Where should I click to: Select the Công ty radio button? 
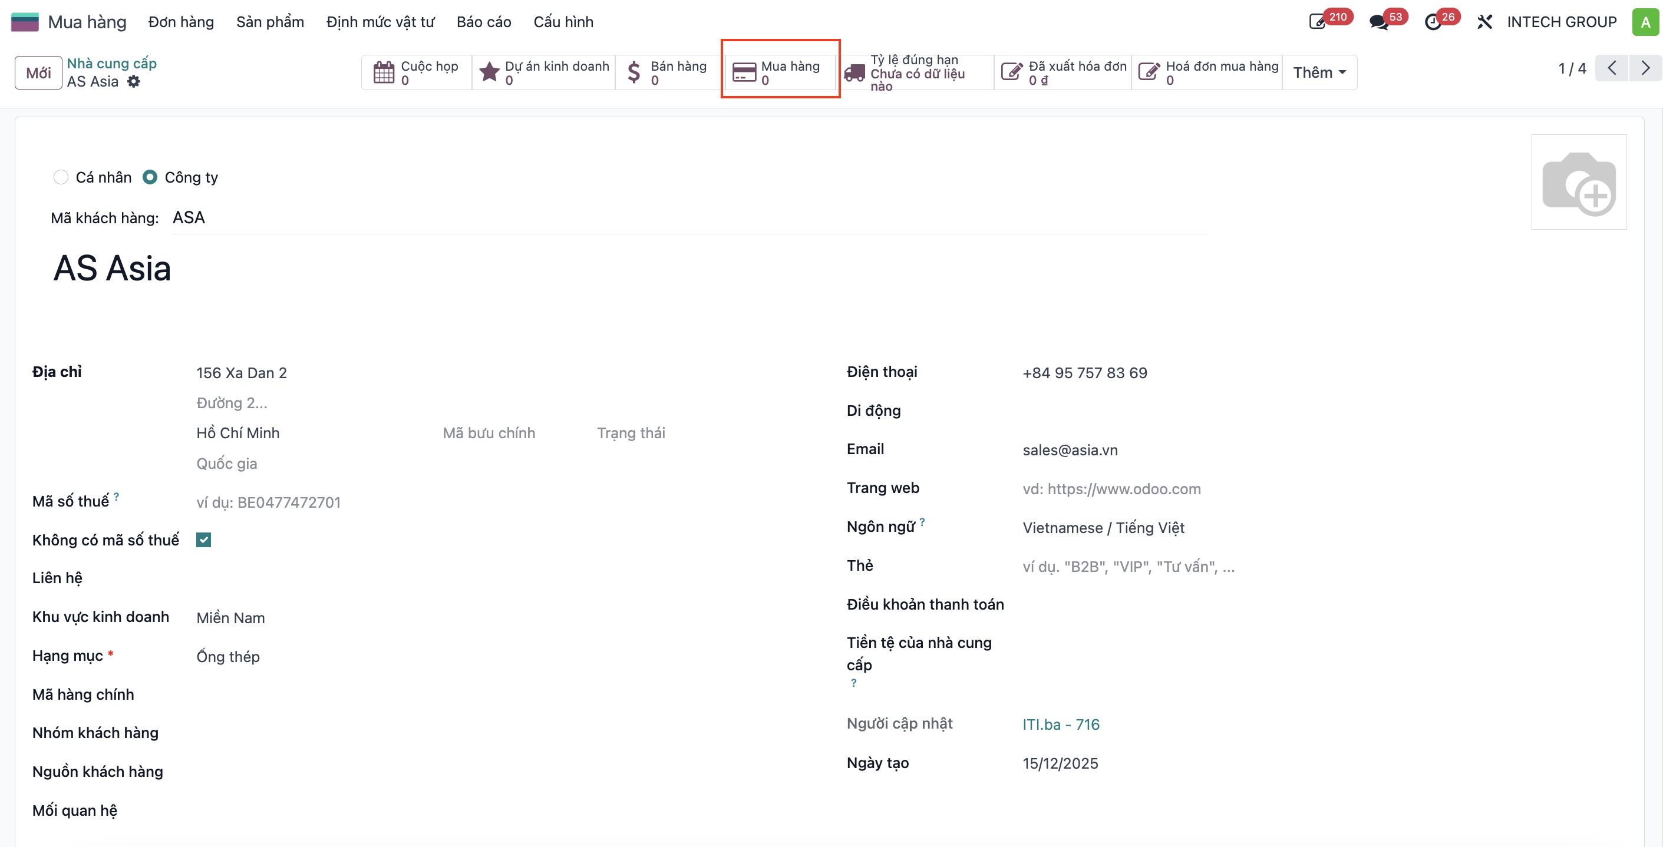pyautogui.click(x=150, y=177)
